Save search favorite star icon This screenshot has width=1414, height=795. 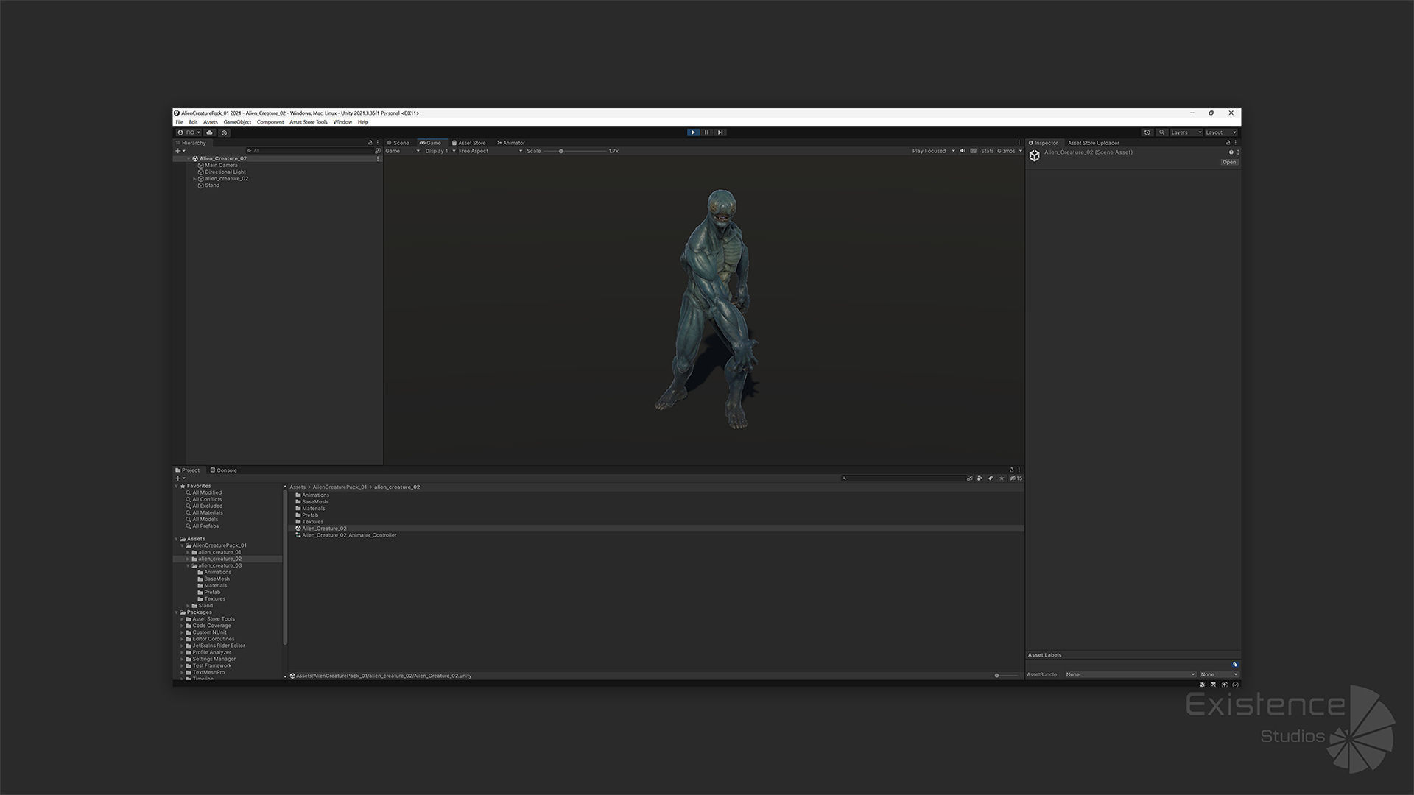click(1001, 478)
